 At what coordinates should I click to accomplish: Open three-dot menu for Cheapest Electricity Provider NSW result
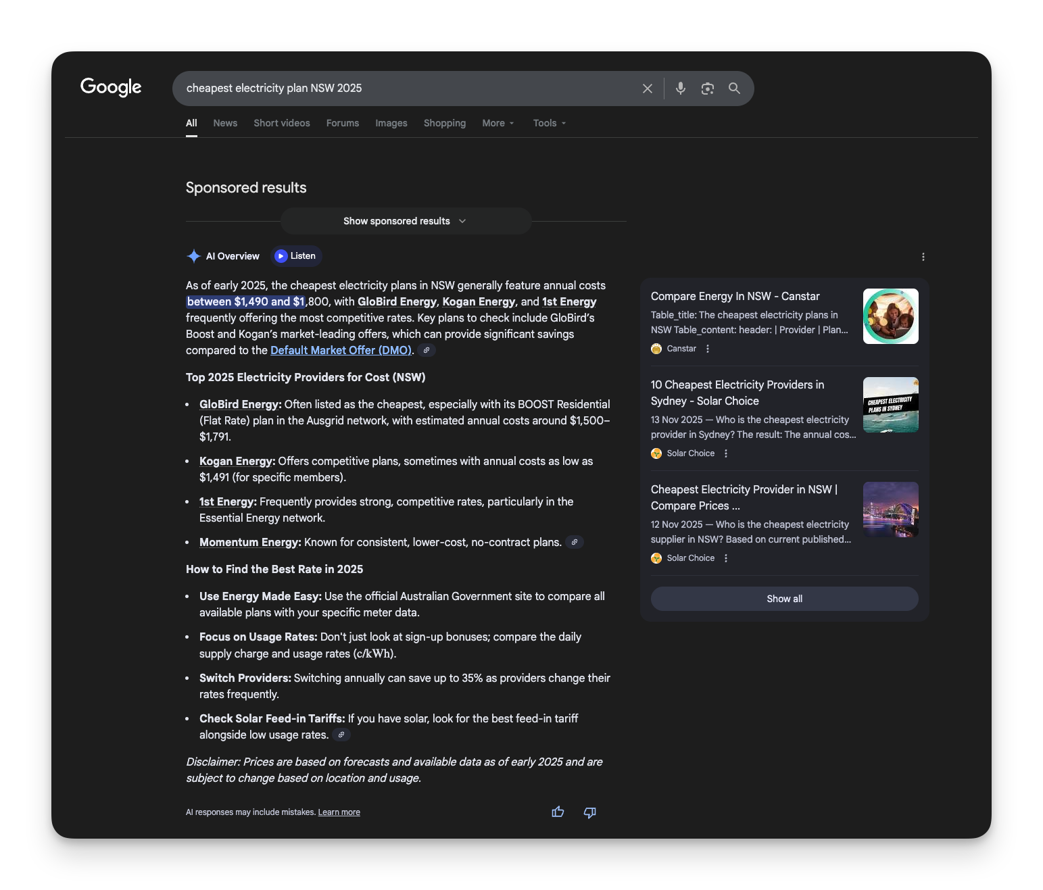point(726,558)
